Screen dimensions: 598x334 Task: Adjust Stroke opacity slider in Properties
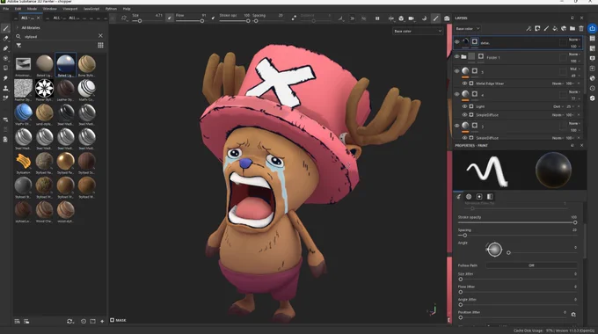click(x=517, y=222)
